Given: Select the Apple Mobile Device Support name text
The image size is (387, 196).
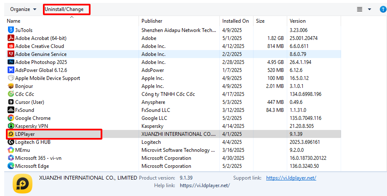Looking at the screenshot, I should tap(48, 78).
